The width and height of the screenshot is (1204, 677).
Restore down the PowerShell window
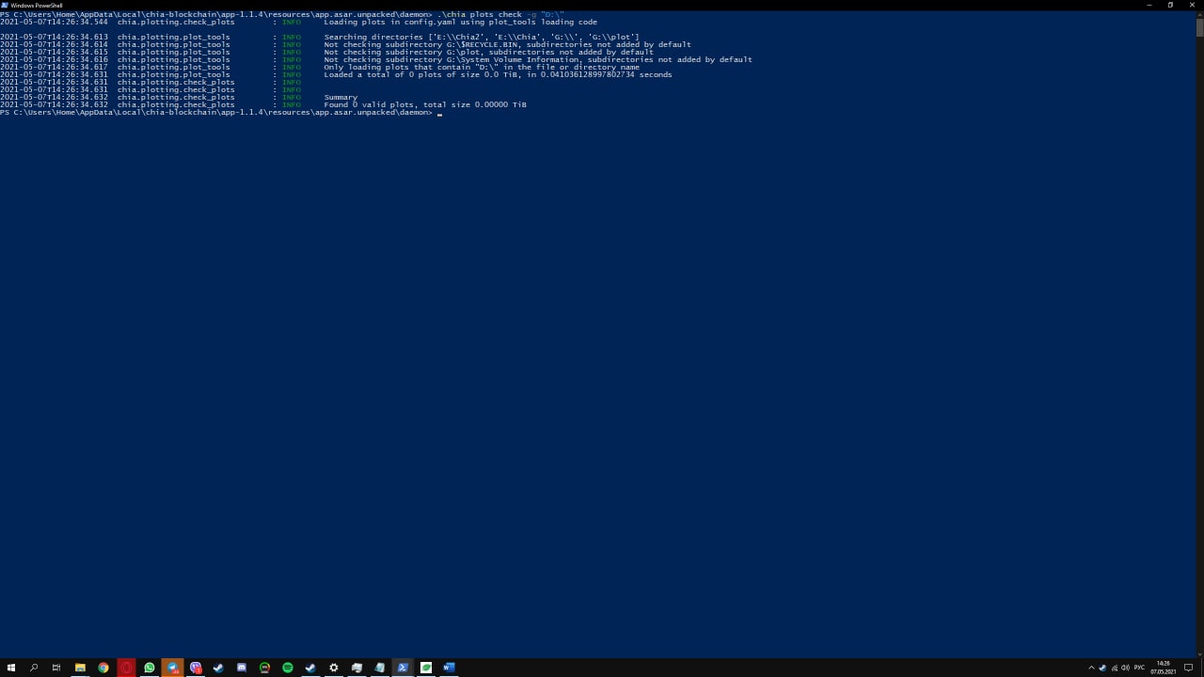click(1170, 5)
